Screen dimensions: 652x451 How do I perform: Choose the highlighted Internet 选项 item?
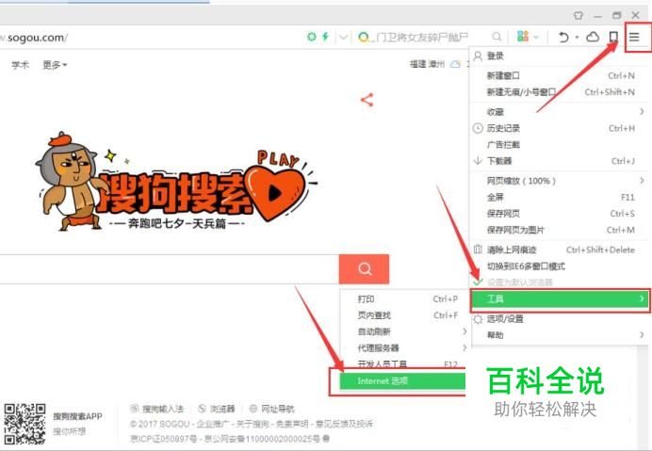coord(402,381)
